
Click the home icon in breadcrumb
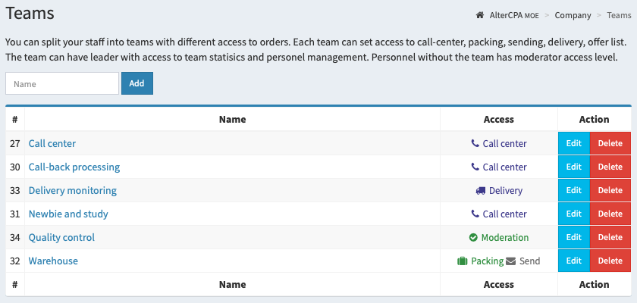pyautogui.click(x=480, y=15)
